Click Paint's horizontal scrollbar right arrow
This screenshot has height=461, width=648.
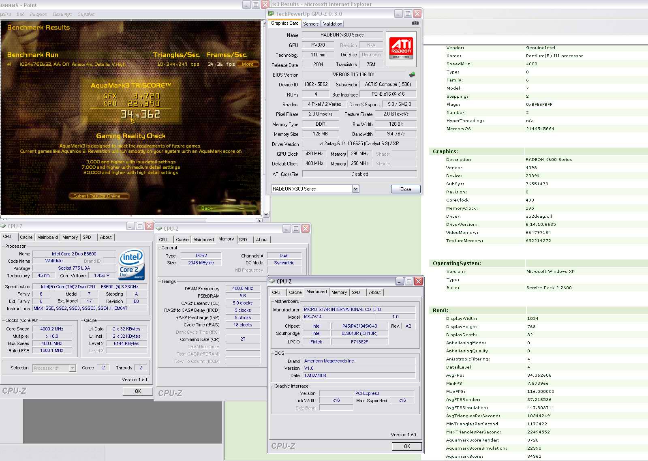click(259, 221)
